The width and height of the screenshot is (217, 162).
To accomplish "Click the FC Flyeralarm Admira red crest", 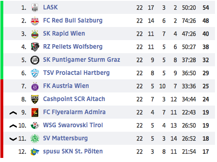I will click(35, 112).
